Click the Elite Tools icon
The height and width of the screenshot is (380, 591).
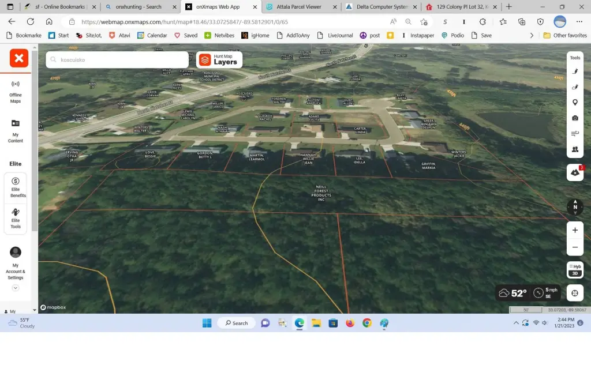(16, 219)
